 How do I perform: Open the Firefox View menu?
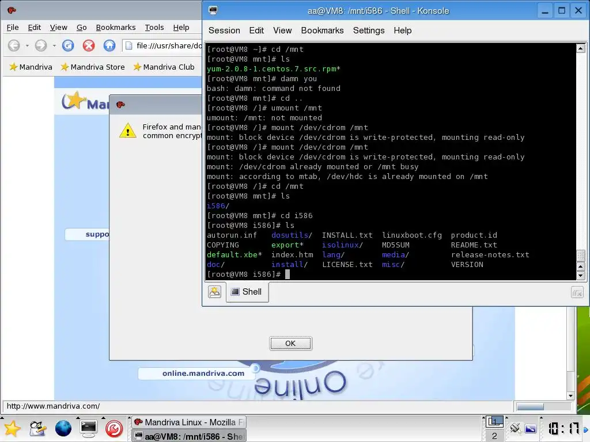[x=59, y=28]
